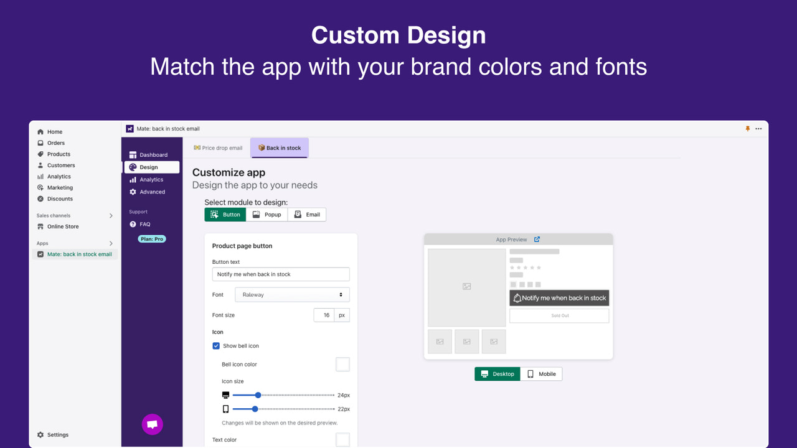Select the Popup module to design
This screenshot has width=797, height=448.
pos(266,214)
